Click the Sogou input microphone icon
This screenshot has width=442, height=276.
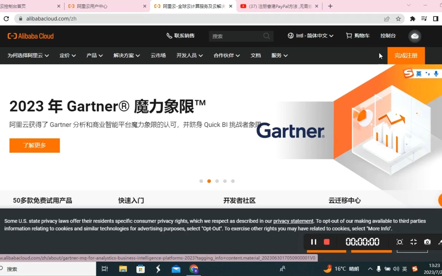click(436, 74)
